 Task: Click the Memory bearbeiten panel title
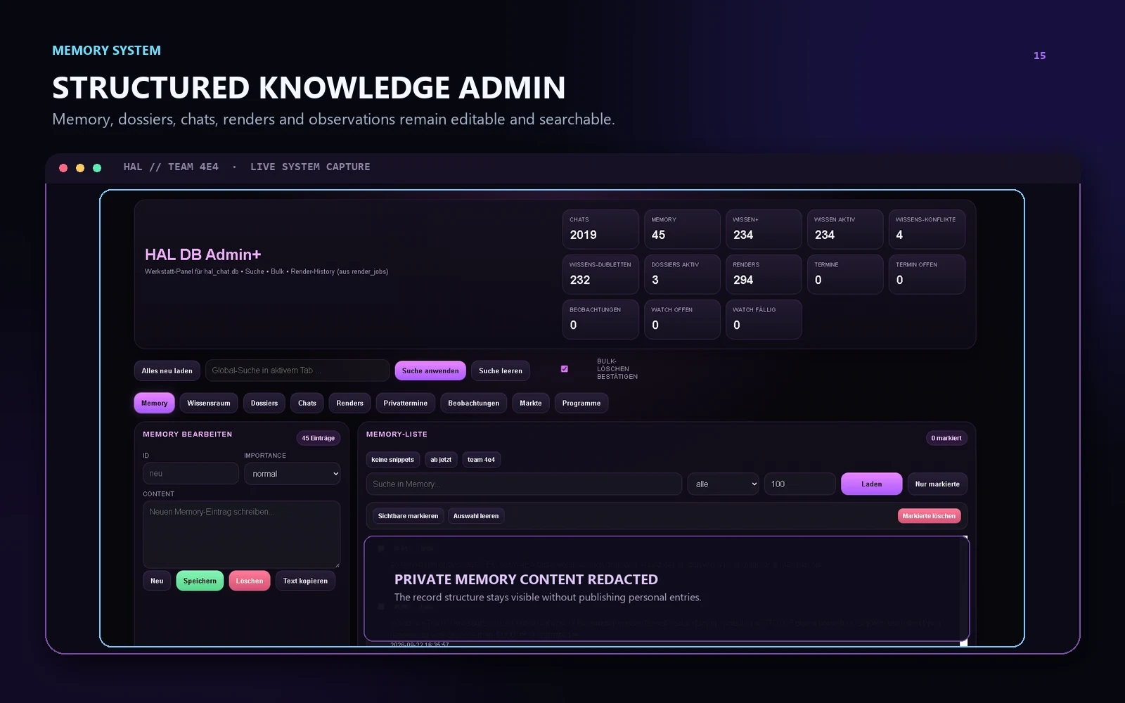[187, 434]
